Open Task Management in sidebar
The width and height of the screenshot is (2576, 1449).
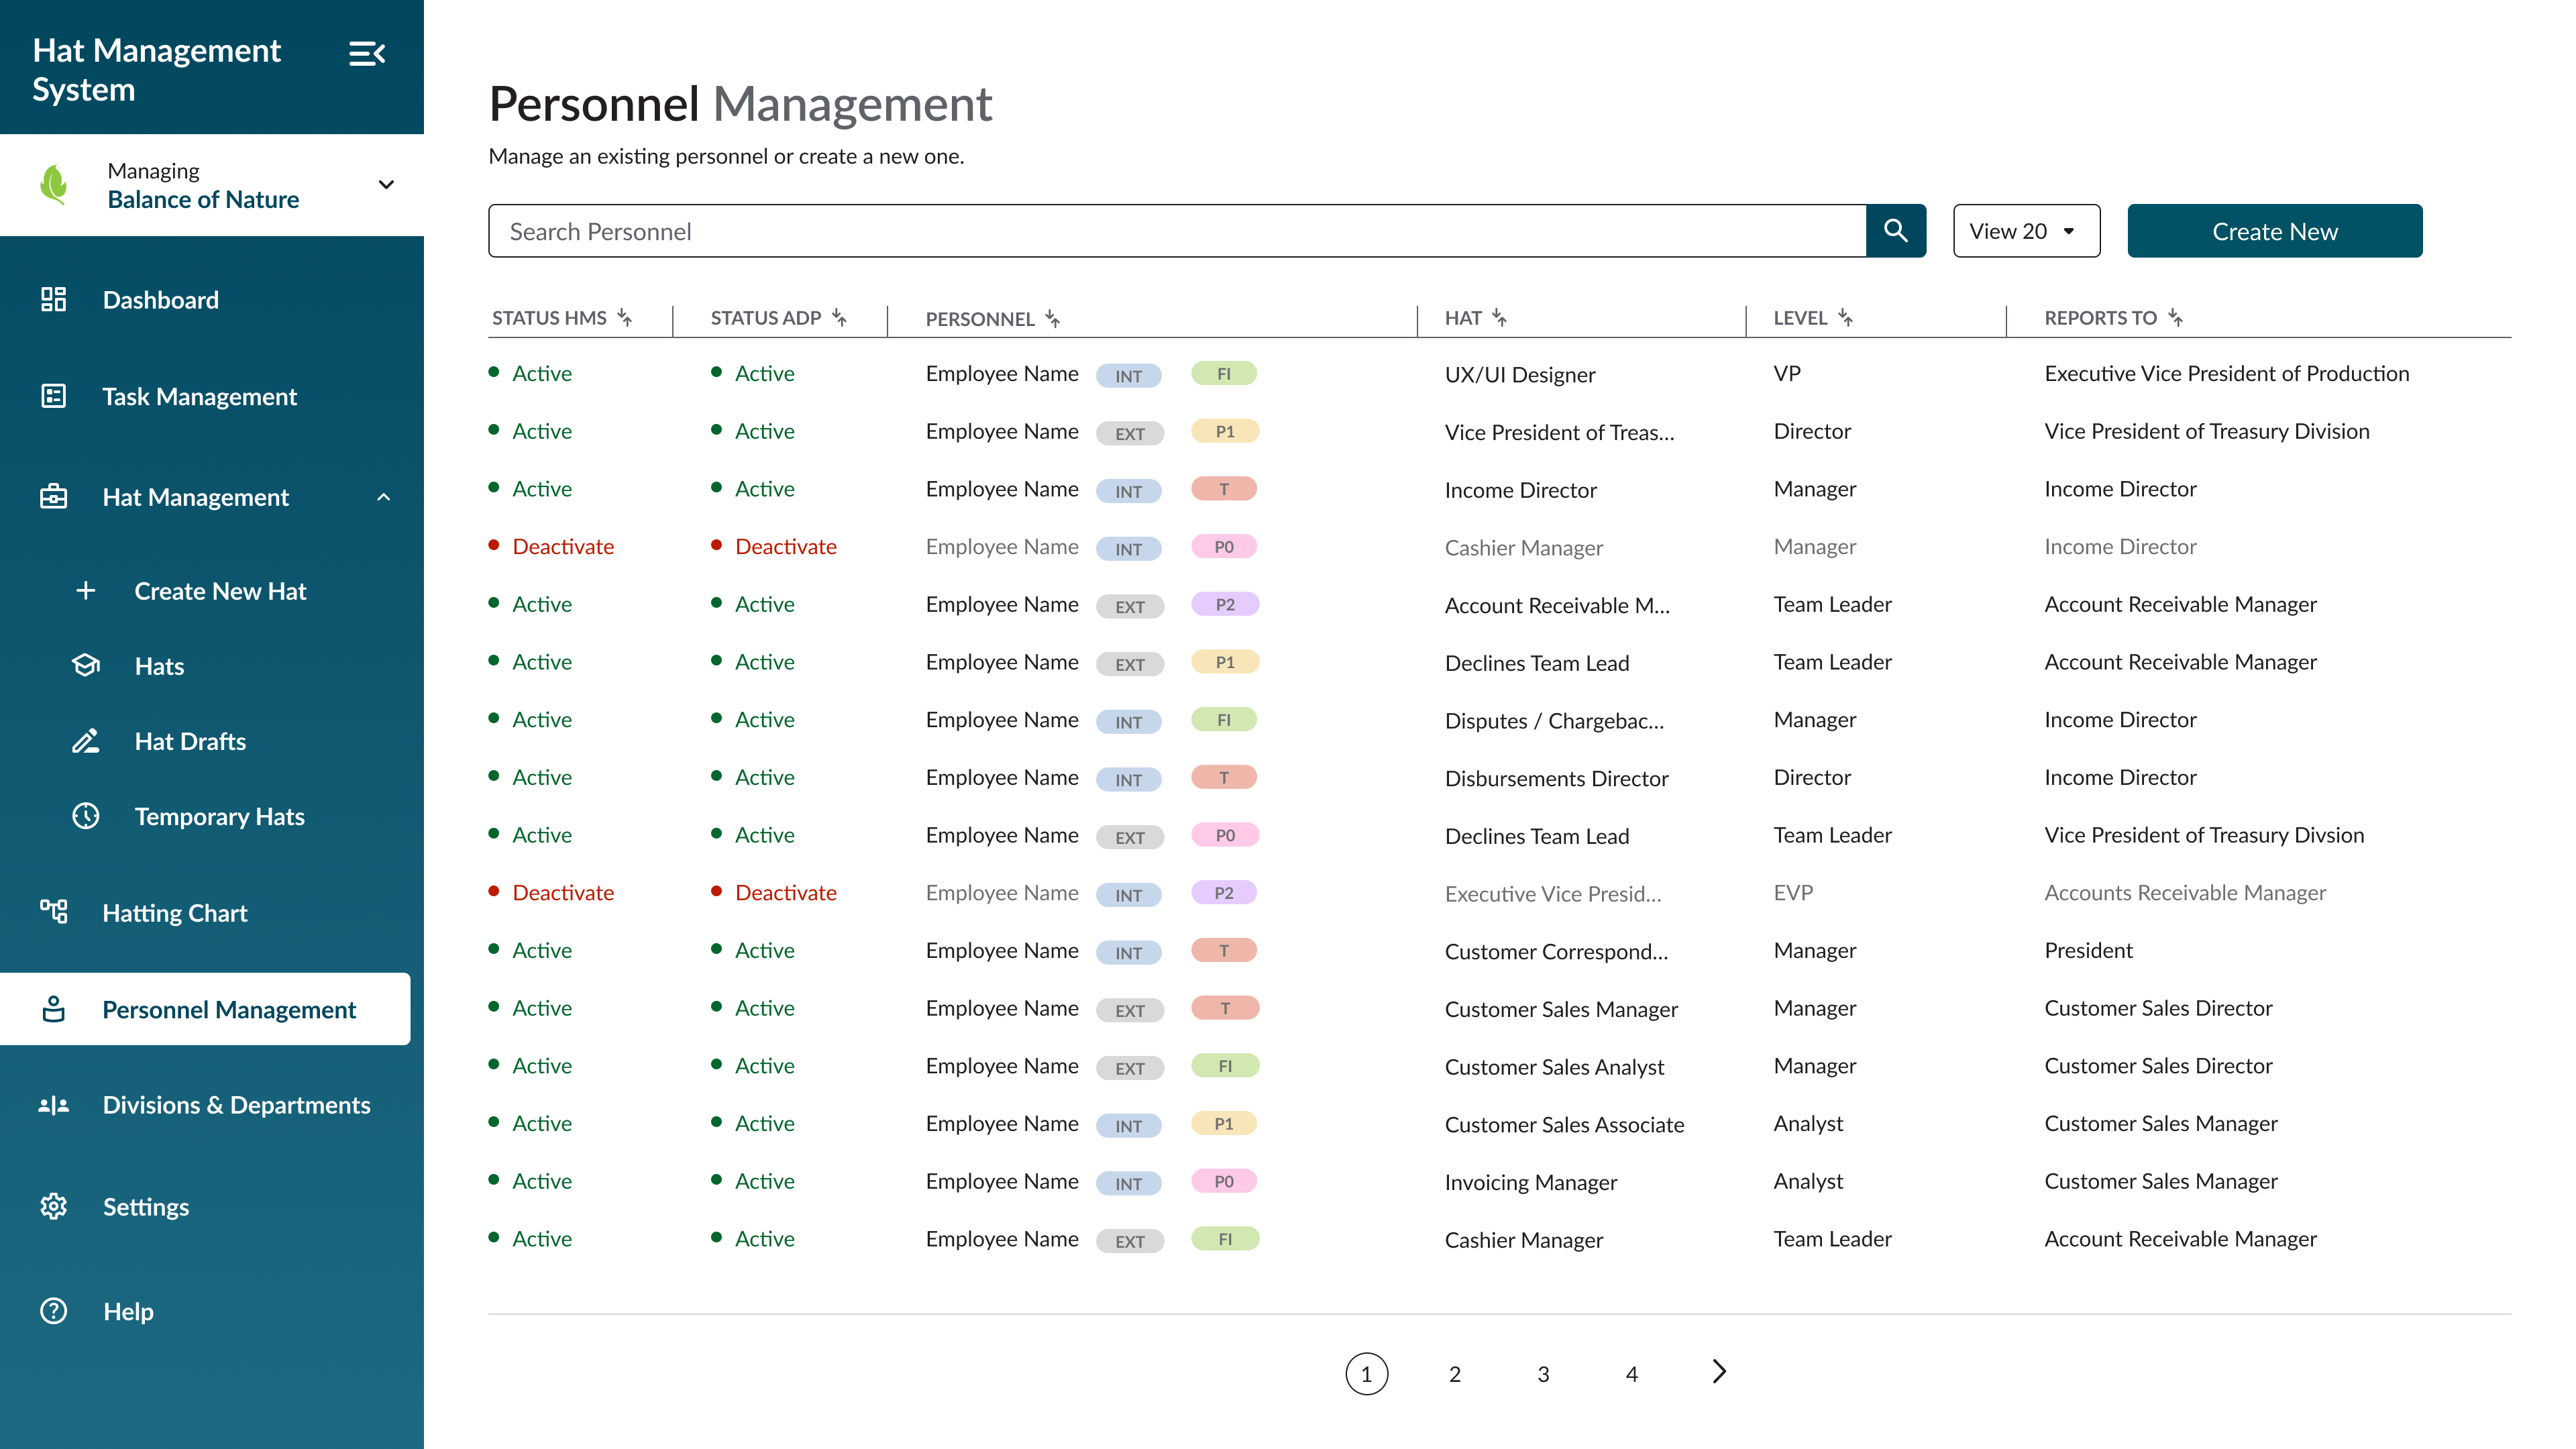point(199,397)
